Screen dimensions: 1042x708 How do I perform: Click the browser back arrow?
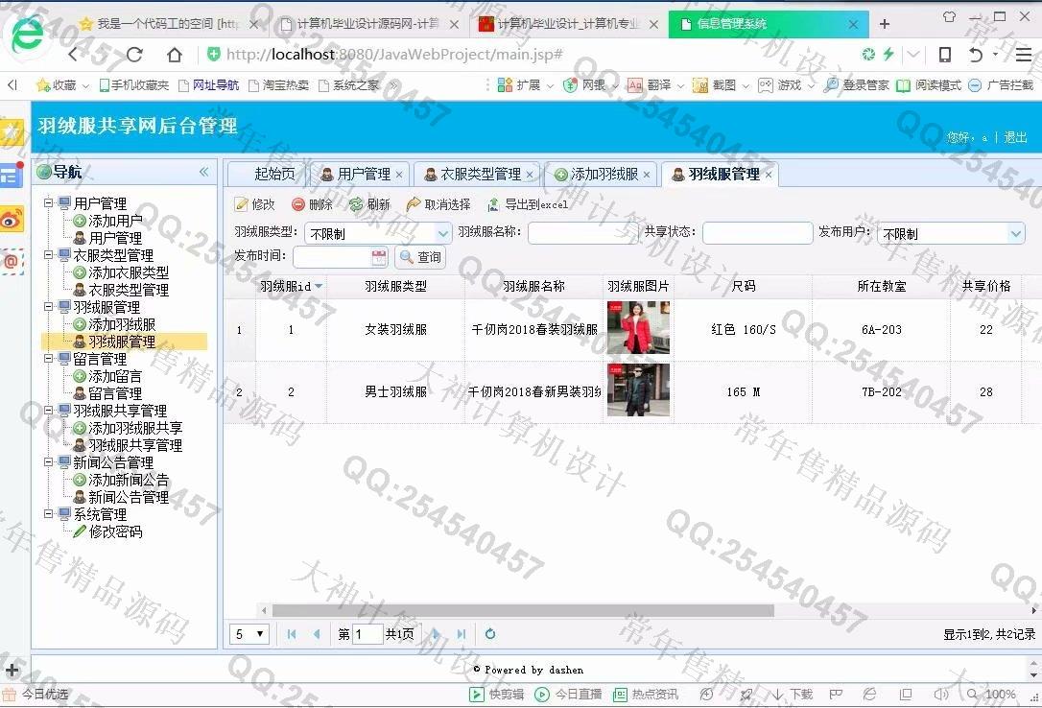click(73, 55)
